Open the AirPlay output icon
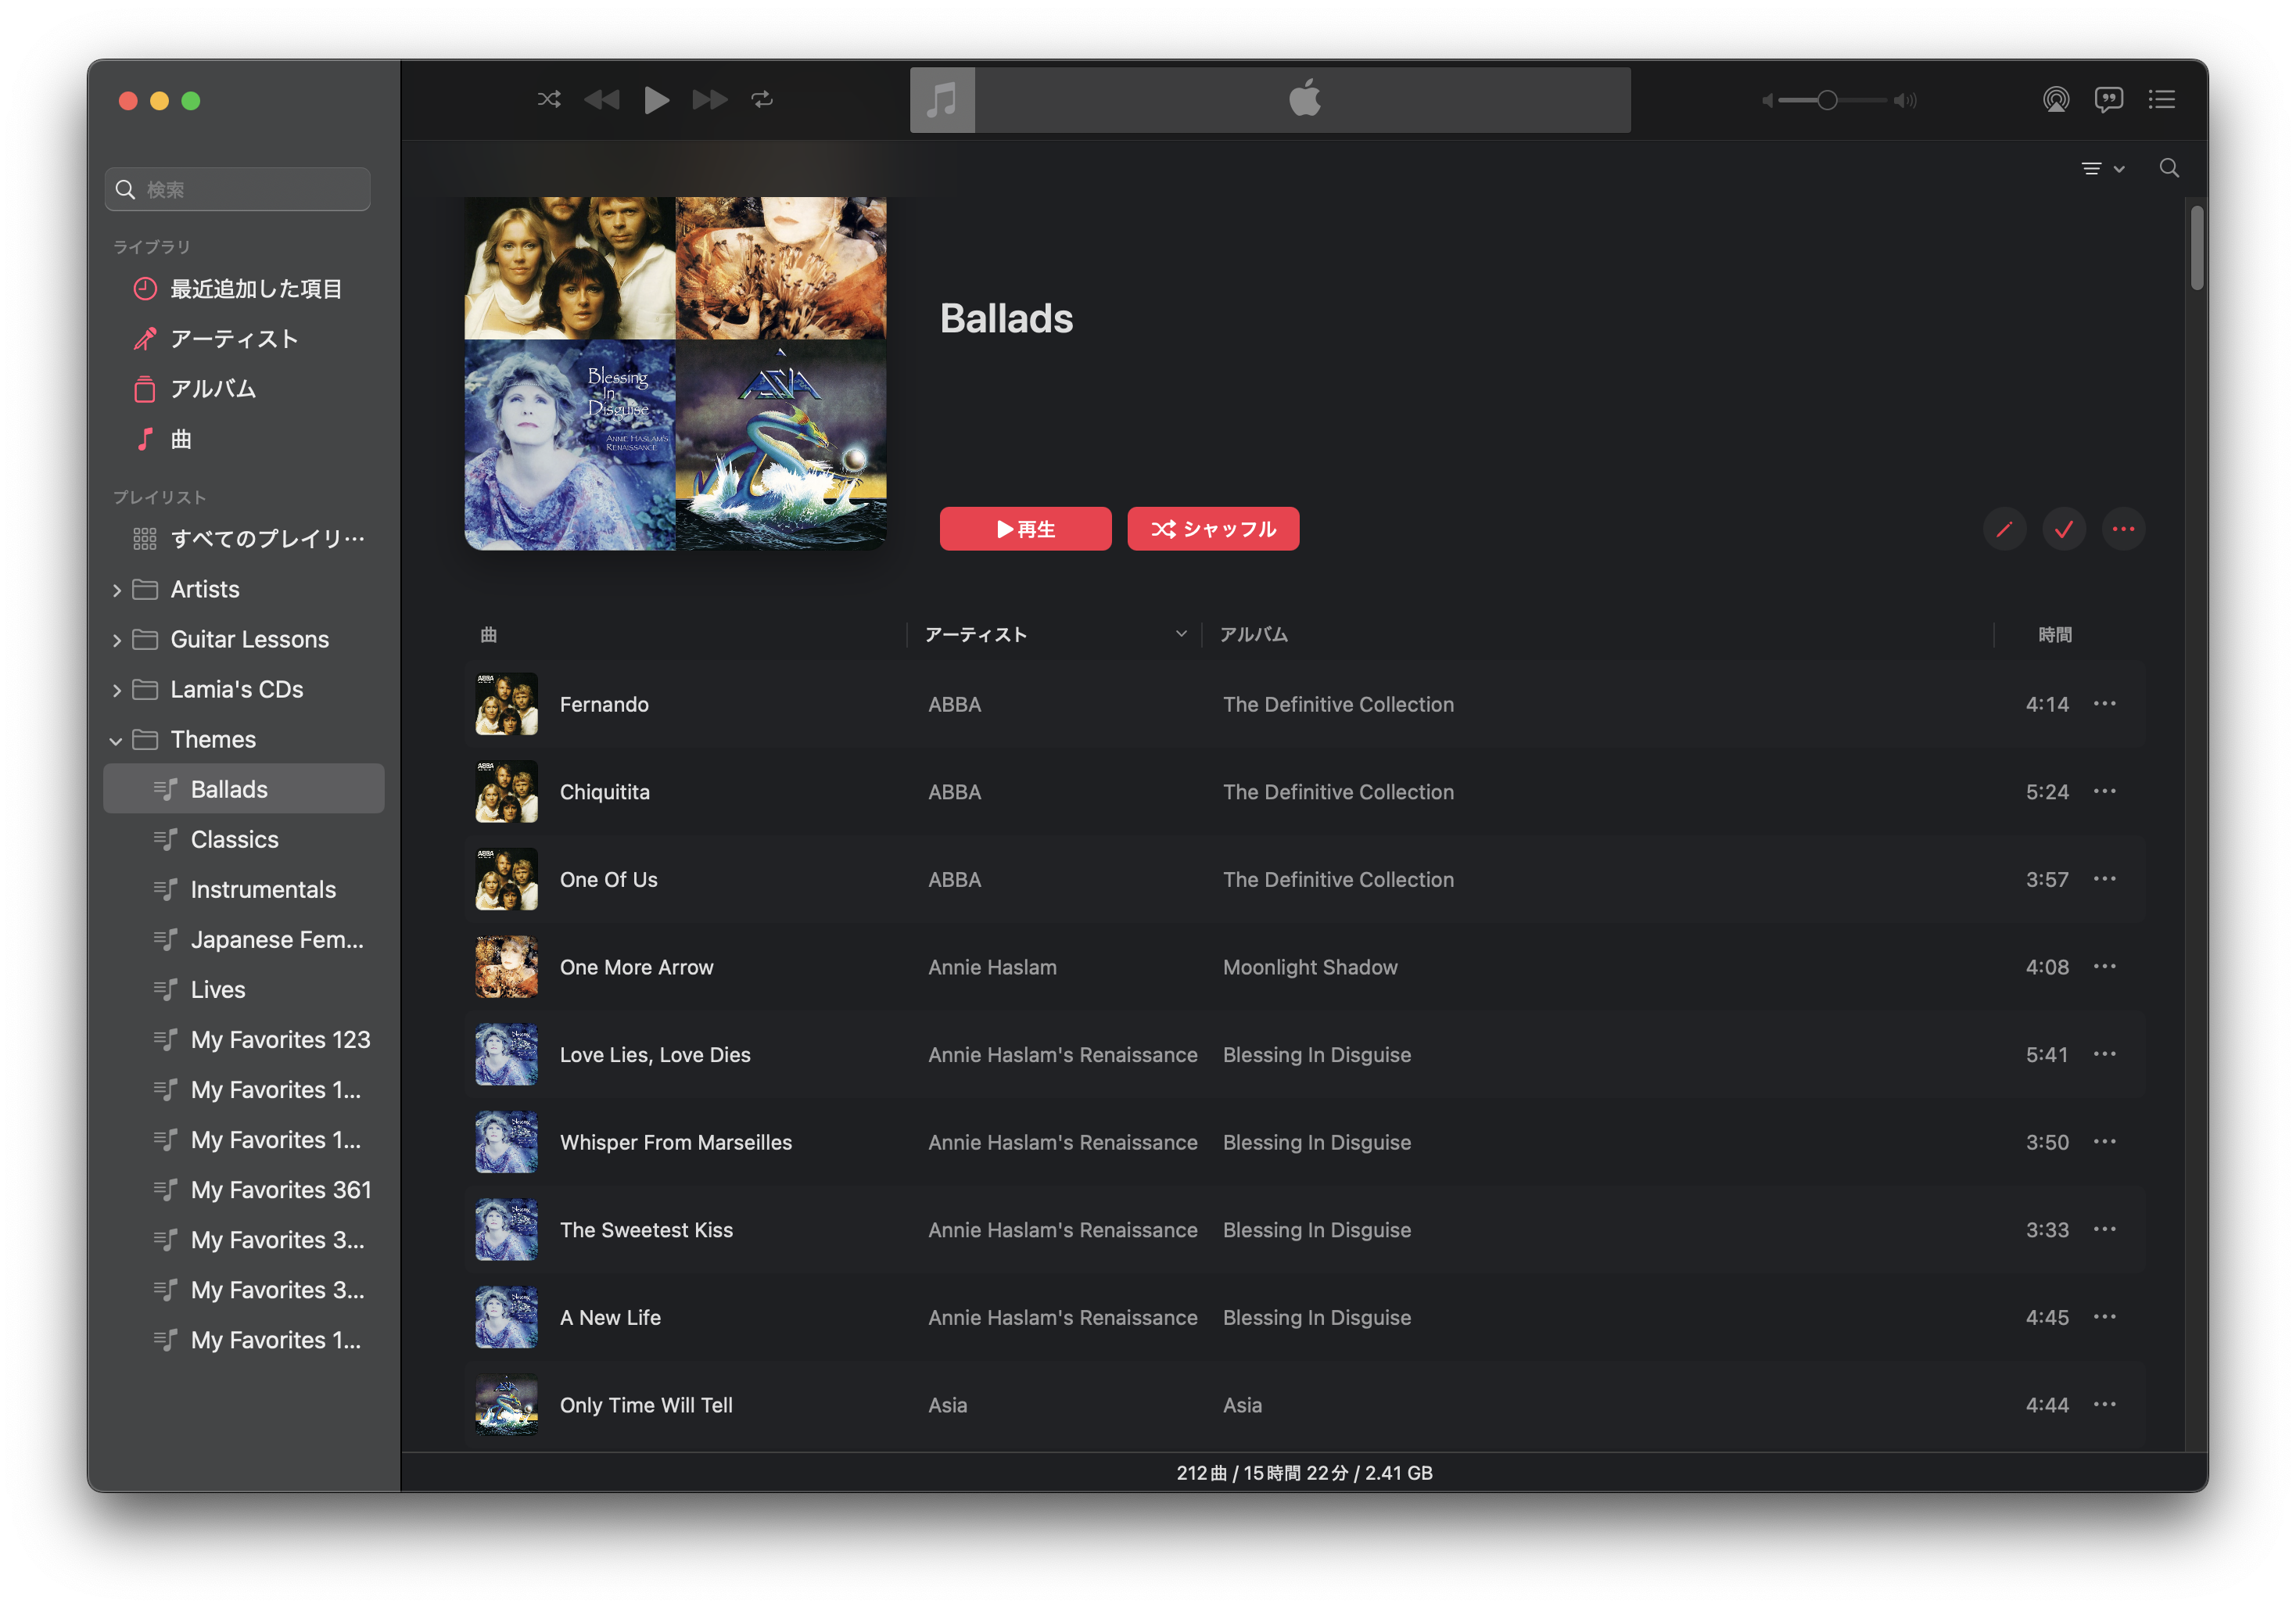 (x=2055, y=99)
